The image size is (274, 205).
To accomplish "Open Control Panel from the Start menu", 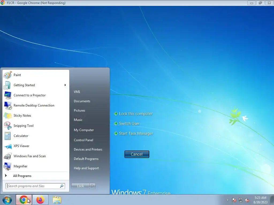I will [83, 140].
